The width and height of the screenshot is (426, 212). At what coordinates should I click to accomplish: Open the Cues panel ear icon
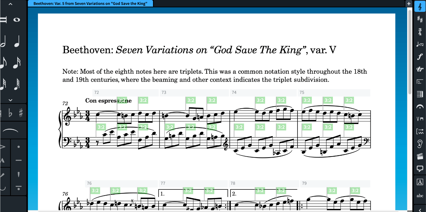(420, 144)
